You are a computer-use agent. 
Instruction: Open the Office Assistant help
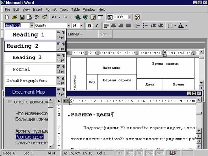click(x=137, y=17)
